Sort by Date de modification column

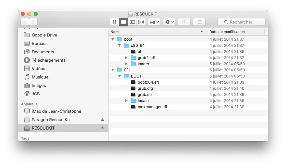[235, 32]
